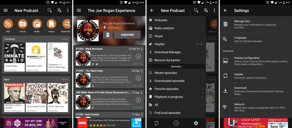The image size is (292, 128).
Task: Tap add podcast plus icon at drawer bottom
Action: click(176, 123)
